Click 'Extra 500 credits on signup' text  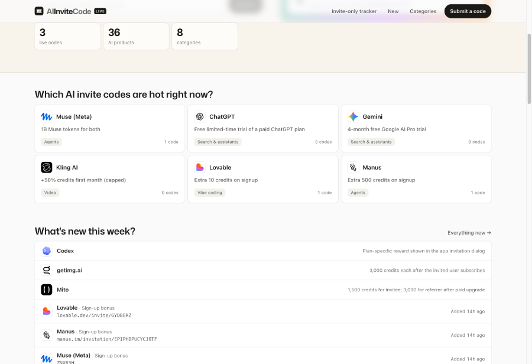pyautogui.click(x=381, y=180)
